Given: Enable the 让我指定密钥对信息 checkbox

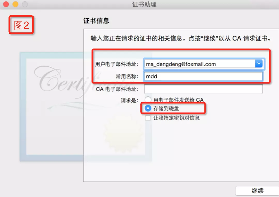Looking at the screenshot, I should click(148, 118).
